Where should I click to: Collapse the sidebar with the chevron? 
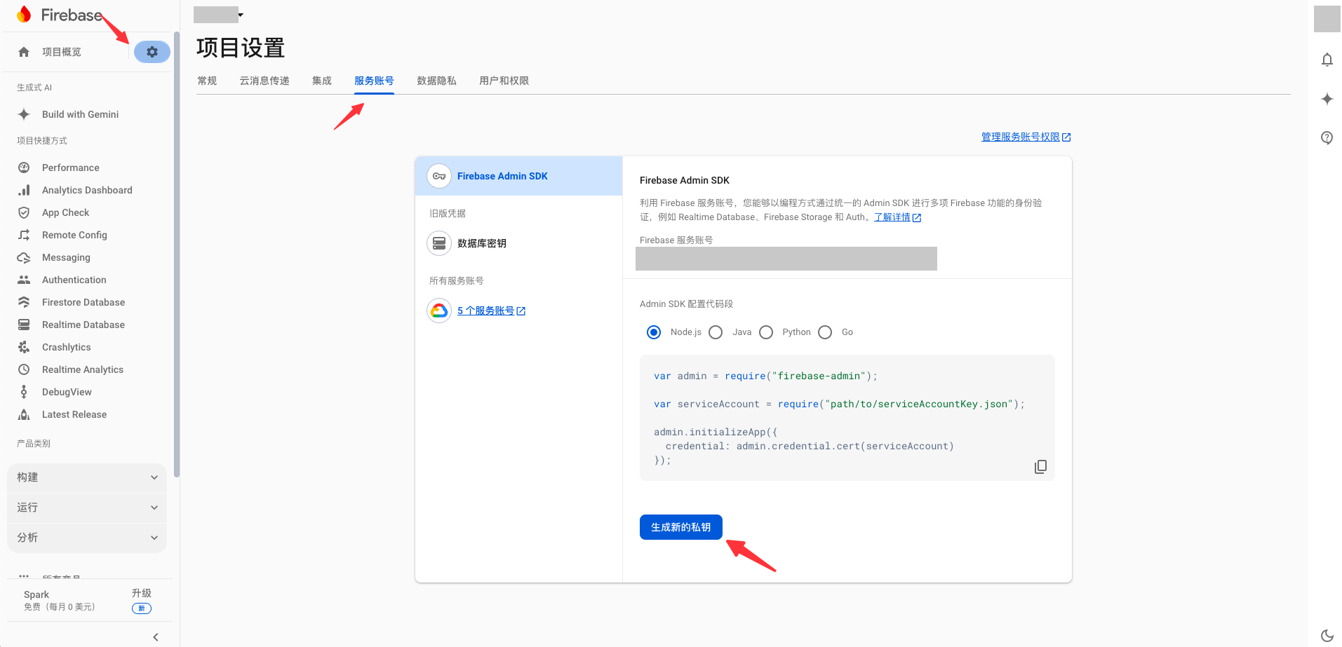tap(156, 637)
